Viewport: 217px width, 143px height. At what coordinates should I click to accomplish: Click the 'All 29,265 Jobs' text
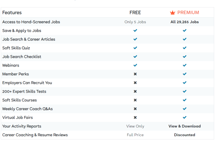[184, 22]
